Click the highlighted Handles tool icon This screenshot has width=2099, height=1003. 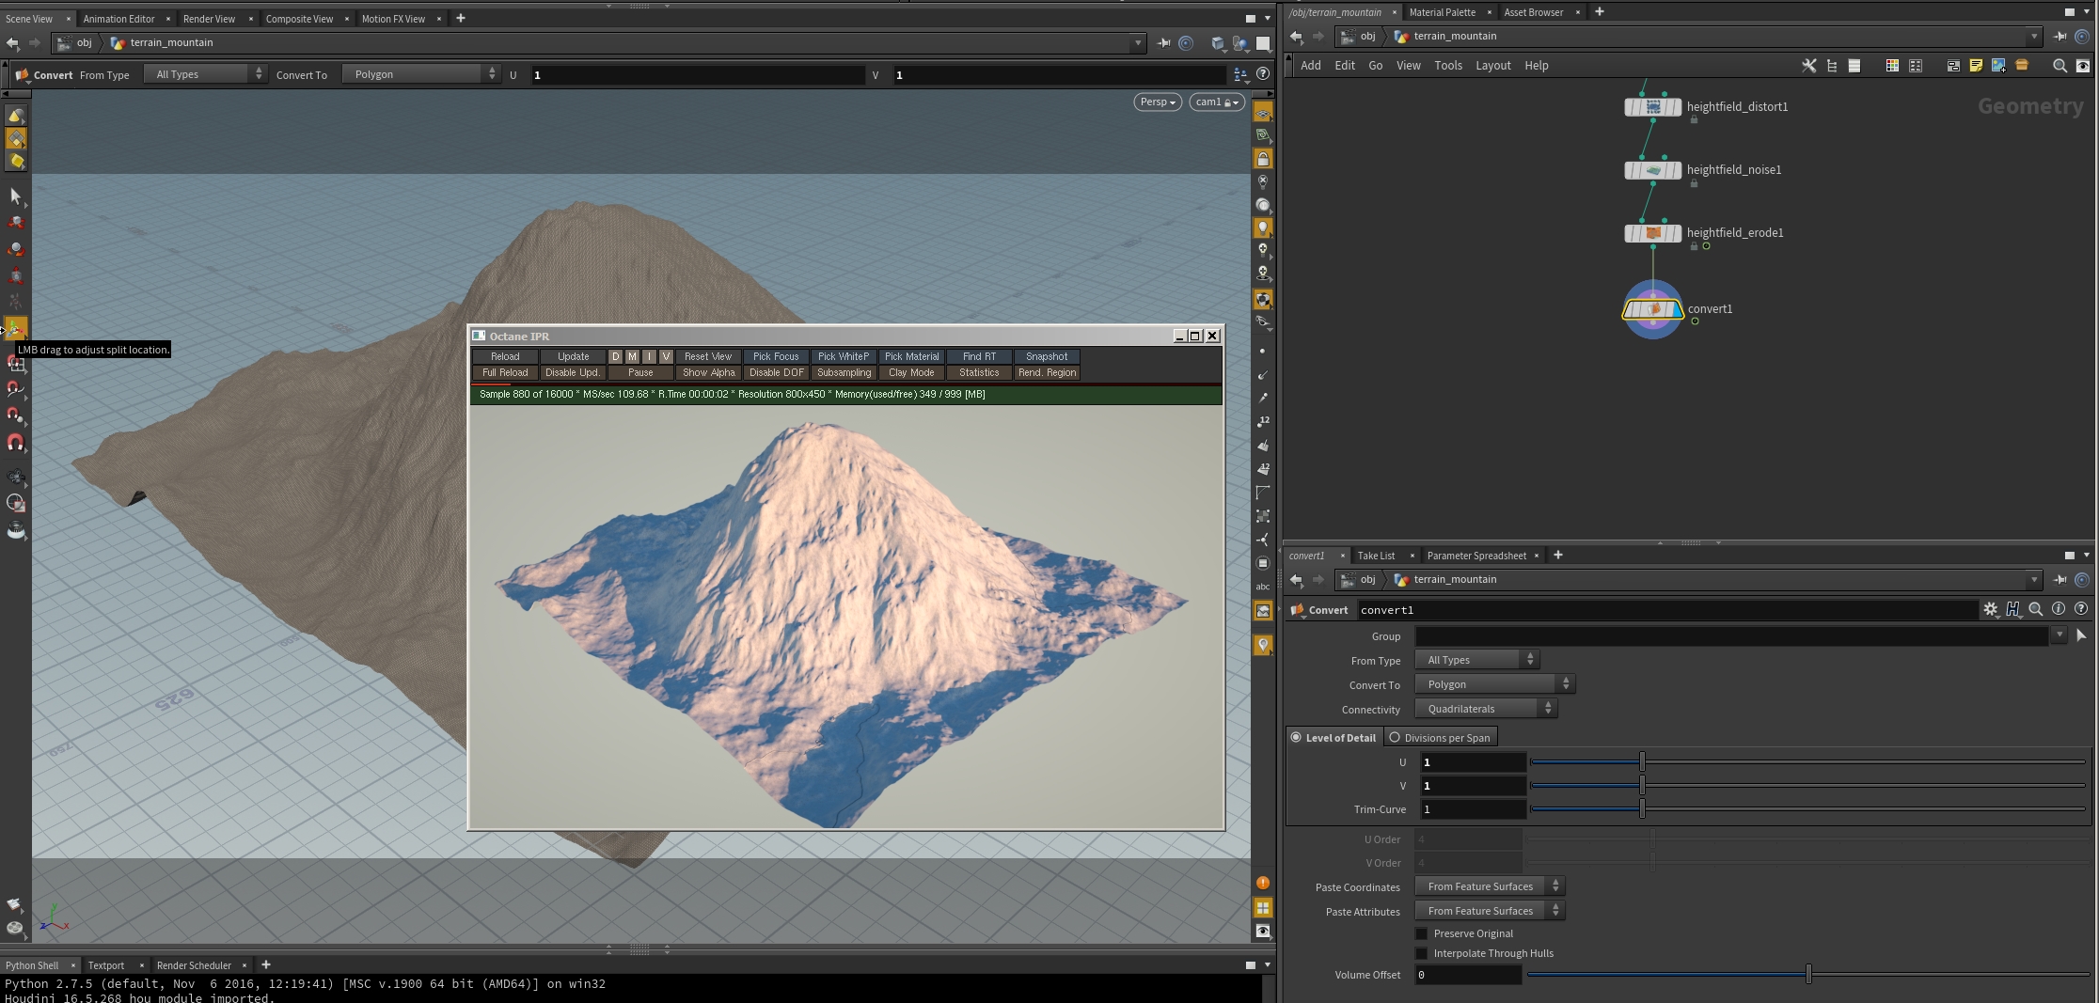[15, 328]
